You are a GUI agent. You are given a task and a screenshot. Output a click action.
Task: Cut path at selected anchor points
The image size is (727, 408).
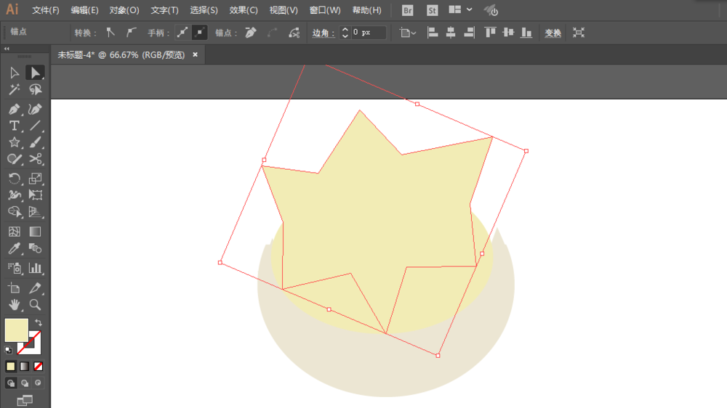point(294,33)
